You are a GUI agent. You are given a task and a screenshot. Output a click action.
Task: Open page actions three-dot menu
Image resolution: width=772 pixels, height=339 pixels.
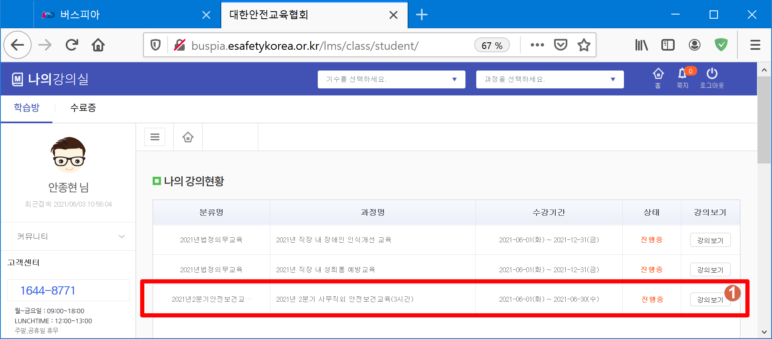(x=537, y=45)
